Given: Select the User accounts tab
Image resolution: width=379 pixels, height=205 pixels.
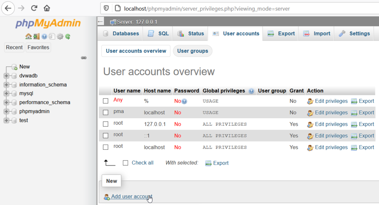Looking at the screenshot, I should pyautogui.click(x=236, y=34).
